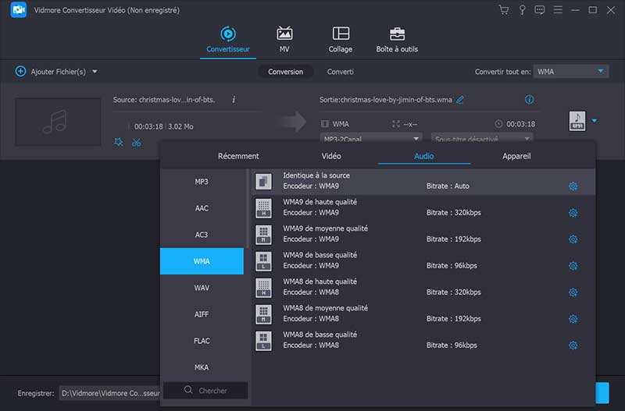Click the WMA output format icon

(x=577, y=121)
